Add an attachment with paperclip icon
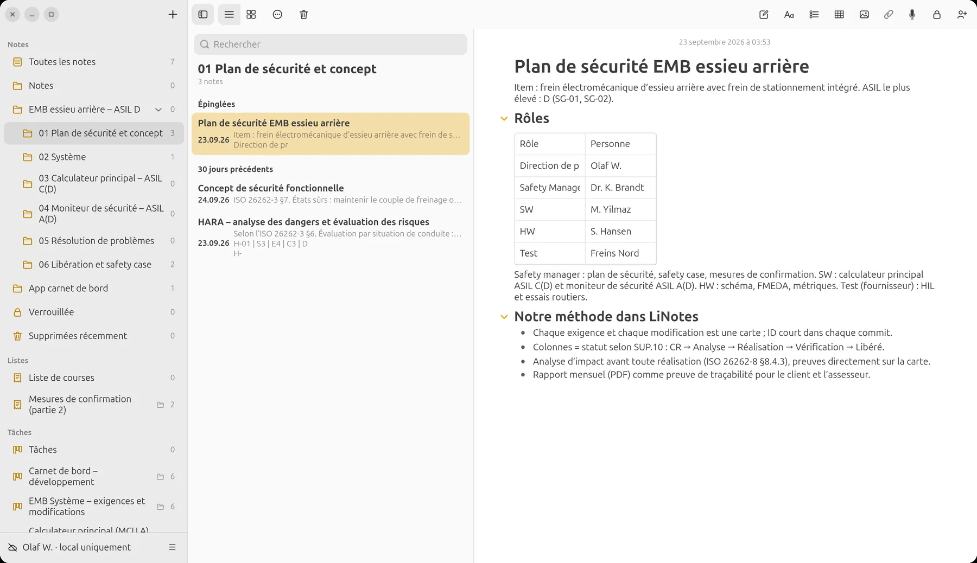This screenshot has height=563, width=977. coord(889,15)
